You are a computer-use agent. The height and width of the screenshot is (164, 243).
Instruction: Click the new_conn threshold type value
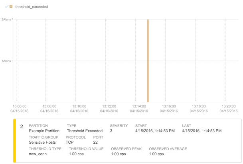pos(38,154)
